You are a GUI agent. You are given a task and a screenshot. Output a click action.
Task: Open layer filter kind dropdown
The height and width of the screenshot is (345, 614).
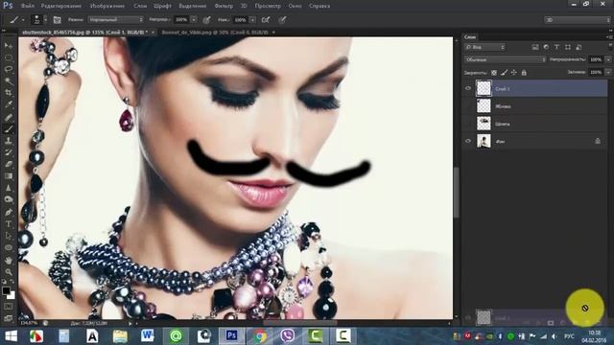point(484,47)
